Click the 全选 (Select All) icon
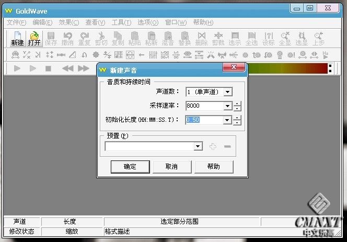This screenshot has width=347, height=242. click(251, 39)
